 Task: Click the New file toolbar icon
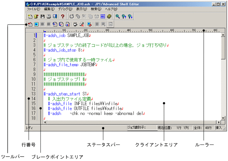(30, 16)
